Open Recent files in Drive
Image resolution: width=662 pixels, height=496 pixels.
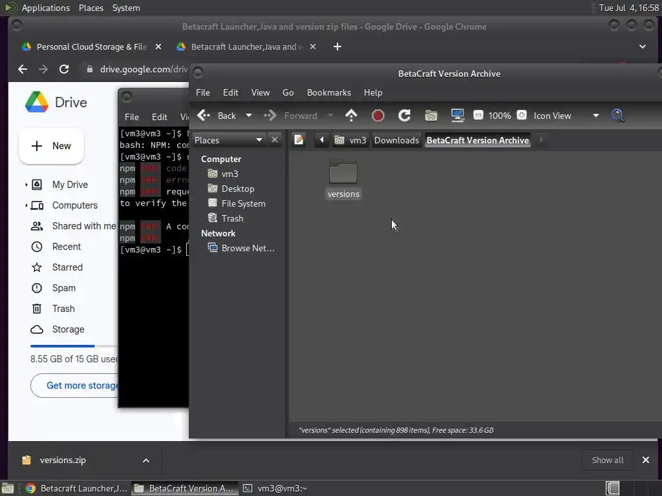(67, 247)
